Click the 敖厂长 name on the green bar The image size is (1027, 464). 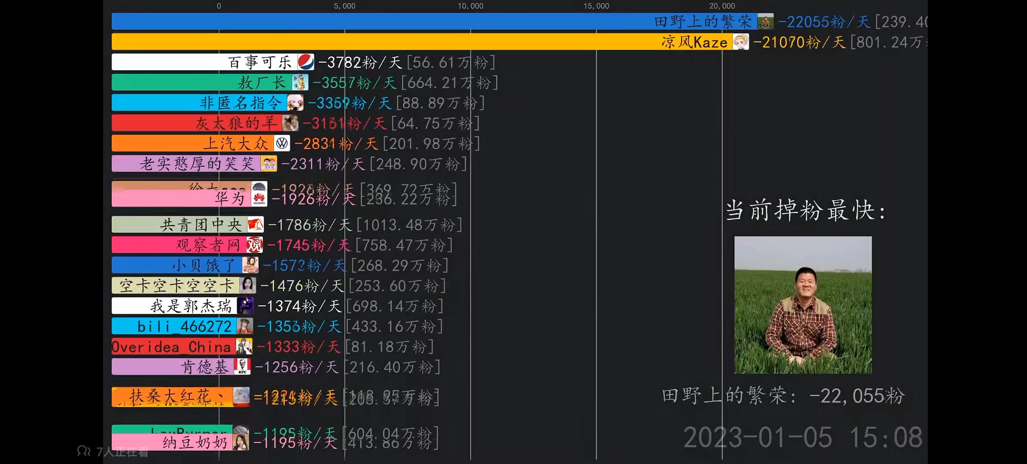[x=262, y=82]
